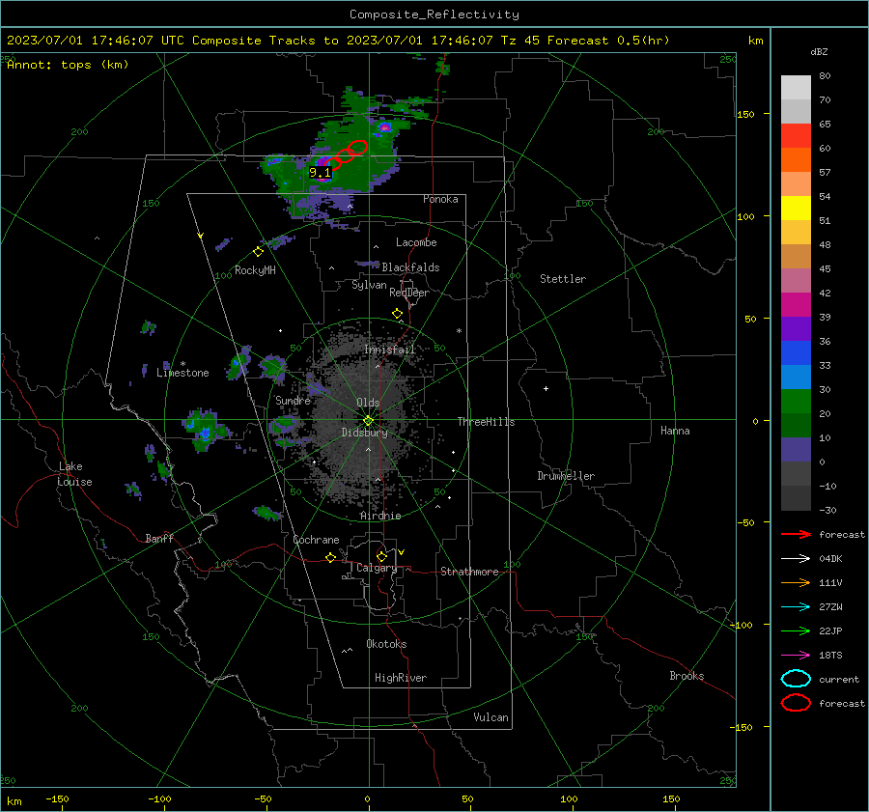The width and height of the screenshot is (869, 812).
Task: Select the magenta swatch between 42 and 39 dBZ
Action: click(x=796, y=305)
